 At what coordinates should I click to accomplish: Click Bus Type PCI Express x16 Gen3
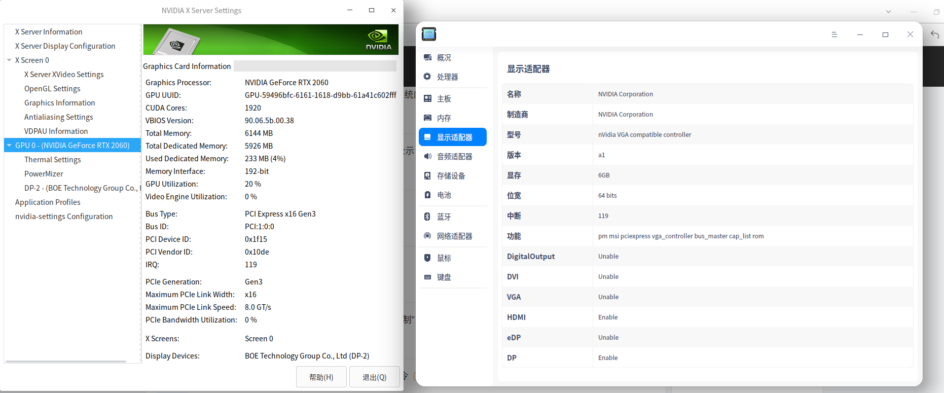(280, 214)
